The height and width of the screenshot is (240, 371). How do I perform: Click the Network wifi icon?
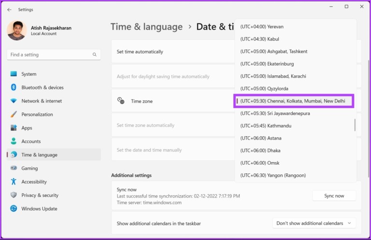pyautogui.click(x=14, y=101)
